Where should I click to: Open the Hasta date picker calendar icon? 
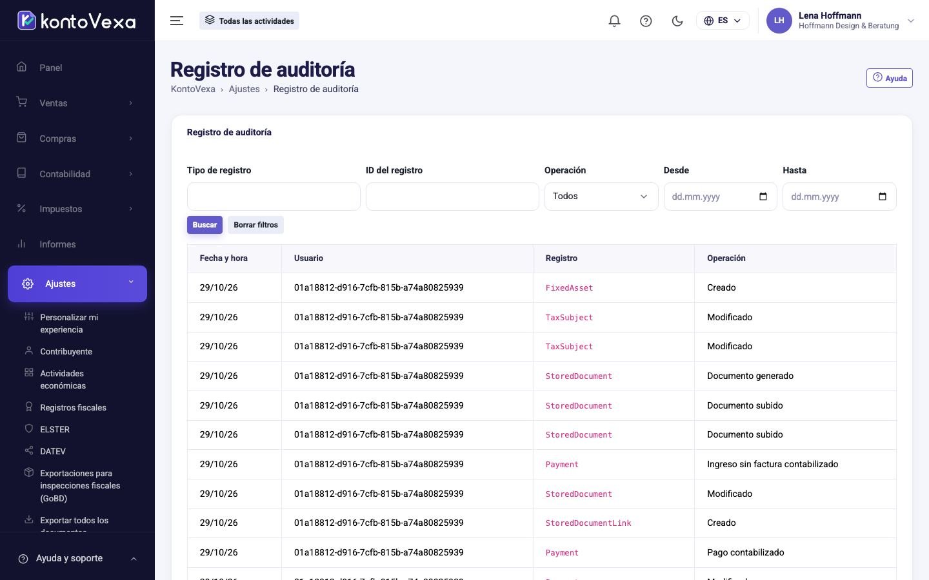tap(883, 197)
